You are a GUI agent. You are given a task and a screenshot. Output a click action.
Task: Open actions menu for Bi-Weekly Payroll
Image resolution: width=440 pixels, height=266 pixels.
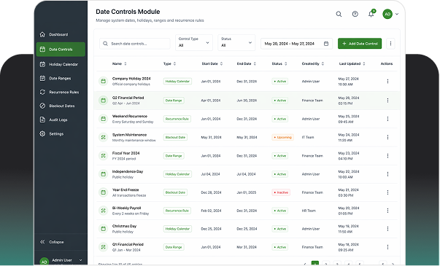[387, 211]
